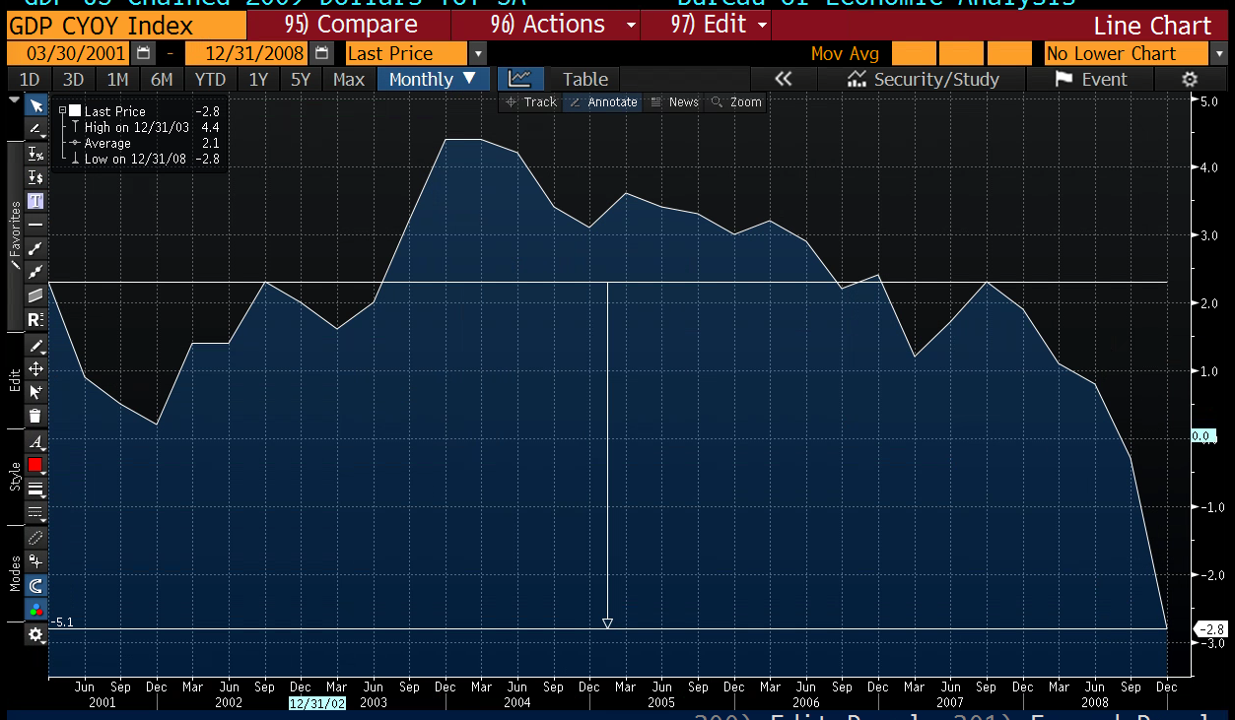Viewport: 1235px width, 720px height.
Task: Click the percent change measurement tool
Action: (35, 154)
